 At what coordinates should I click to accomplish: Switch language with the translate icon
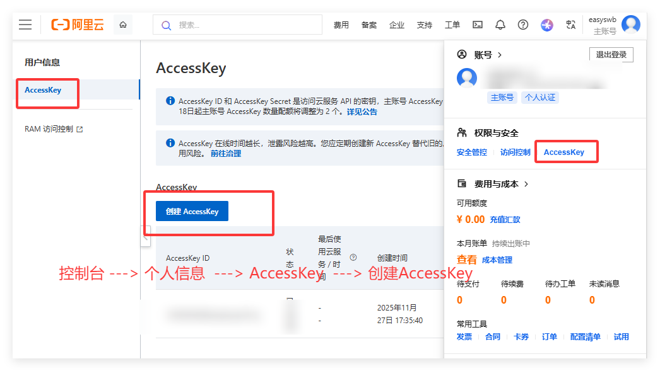[570, 25]
